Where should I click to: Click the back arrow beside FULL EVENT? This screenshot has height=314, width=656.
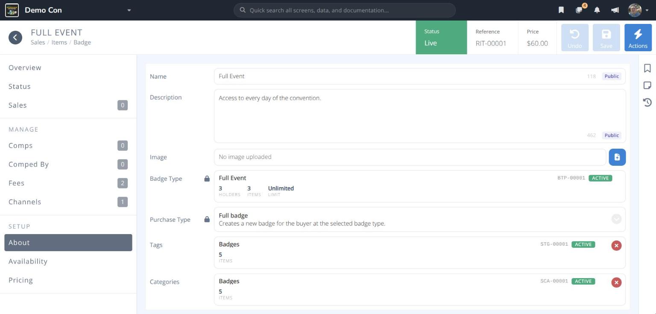point(15,38)
